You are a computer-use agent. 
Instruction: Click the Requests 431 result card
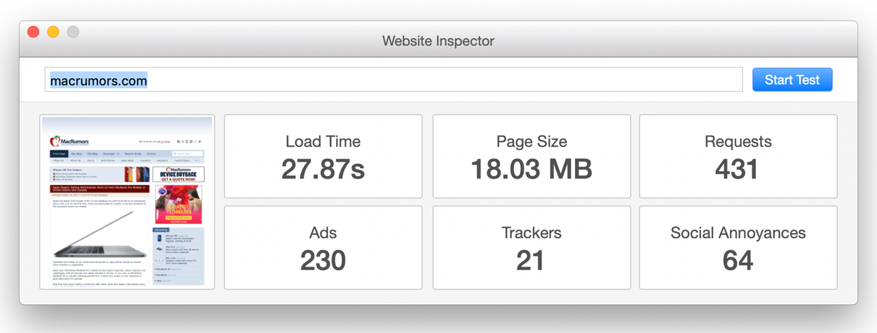(738, 156)
